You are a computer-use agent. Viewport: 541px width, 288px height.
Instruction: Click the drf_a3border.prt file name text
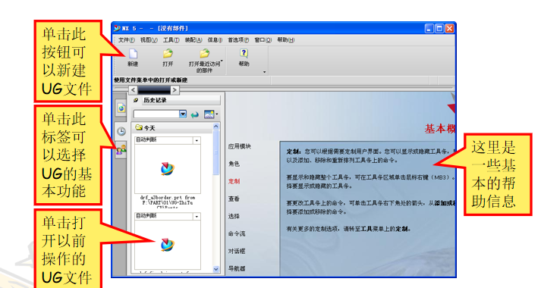(168, 202)
